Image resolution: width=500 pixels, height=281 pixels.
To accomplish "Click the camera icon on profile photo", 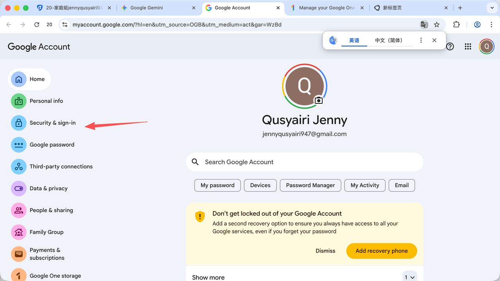I will (x=319, y=100).
